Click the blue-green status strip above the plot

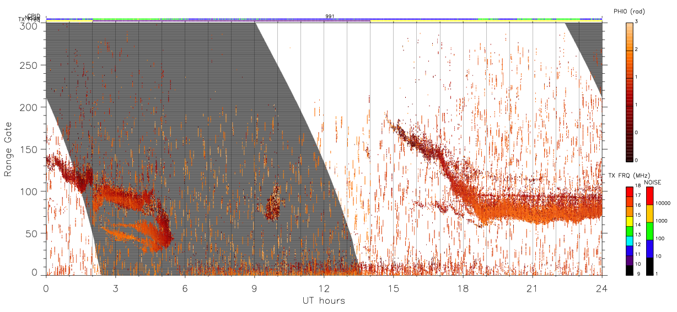[x=324, y=19]
